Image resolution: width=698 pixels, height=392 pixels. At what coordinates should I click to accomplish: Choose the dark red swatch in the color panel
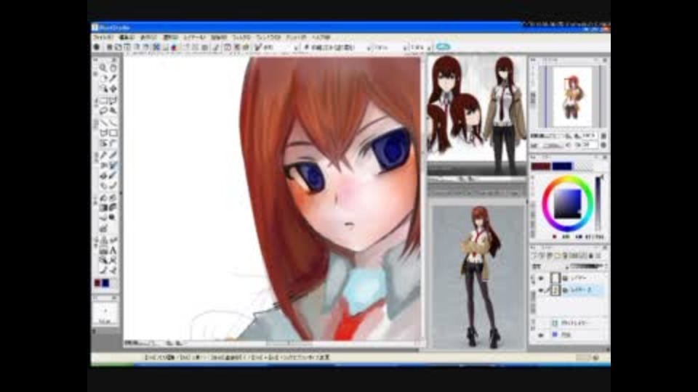540,166
